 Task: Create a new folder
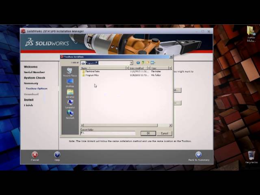tap(147, 63)
